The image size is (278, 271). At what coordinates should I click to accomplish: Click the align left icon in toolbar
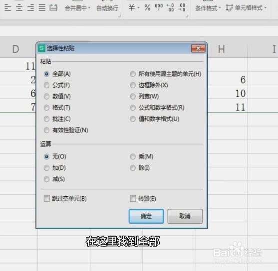(8, 8)
